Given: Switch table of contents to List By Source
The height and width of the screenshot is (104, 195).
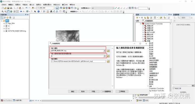Looking at the screenshot, I should click(x=5, y=18).
